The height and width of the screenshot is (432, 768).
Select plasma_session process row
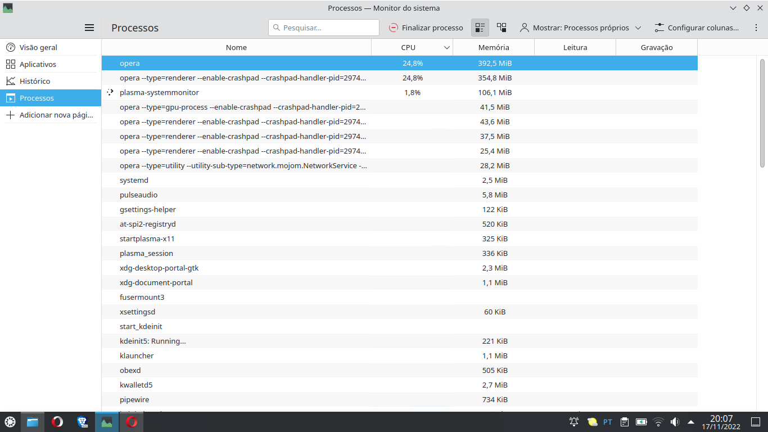[x=400, y=253]
